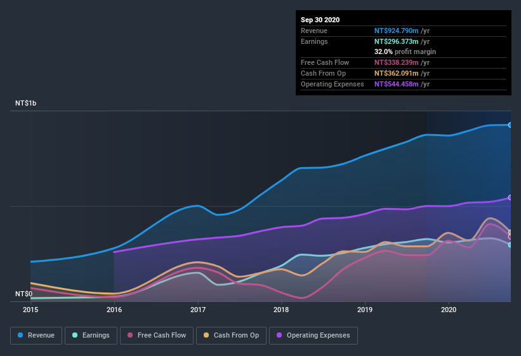The image size is (521, 356).
Task: Click the purple Operating Expenses endpoint marker
Action: tap(510, 198)
